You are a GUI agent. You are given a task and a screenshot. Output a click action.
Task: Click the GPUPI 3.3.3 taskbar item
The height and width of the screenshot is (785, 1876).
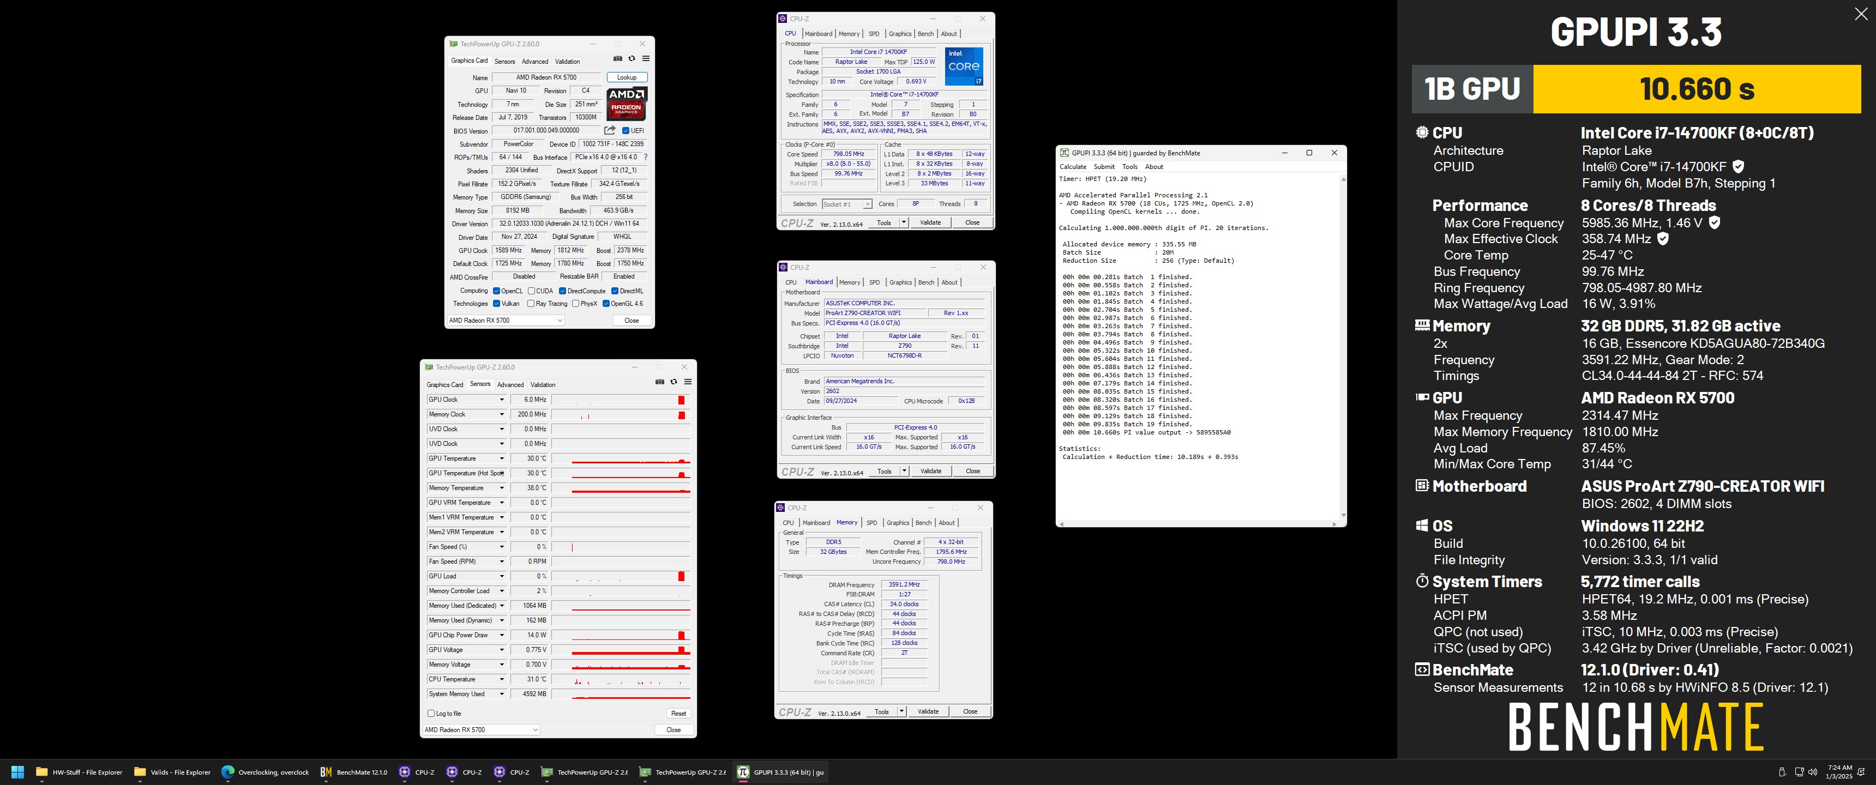point(780,772)
